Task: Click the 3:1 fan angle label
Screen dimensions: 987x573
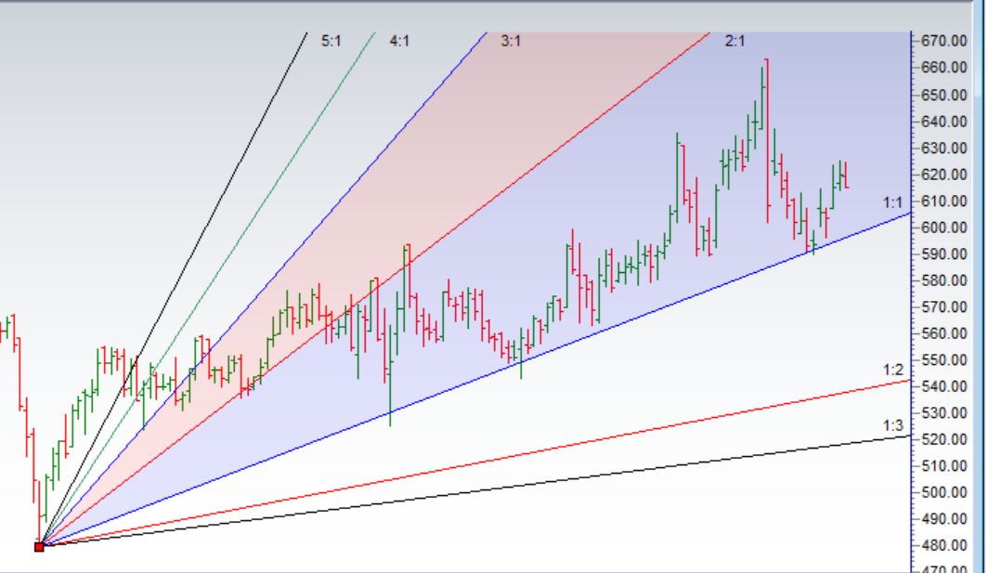Action: coord(511,41)
